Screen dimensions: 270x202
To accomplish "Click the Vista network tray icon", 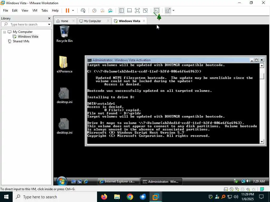I will (x=243, y=181).
